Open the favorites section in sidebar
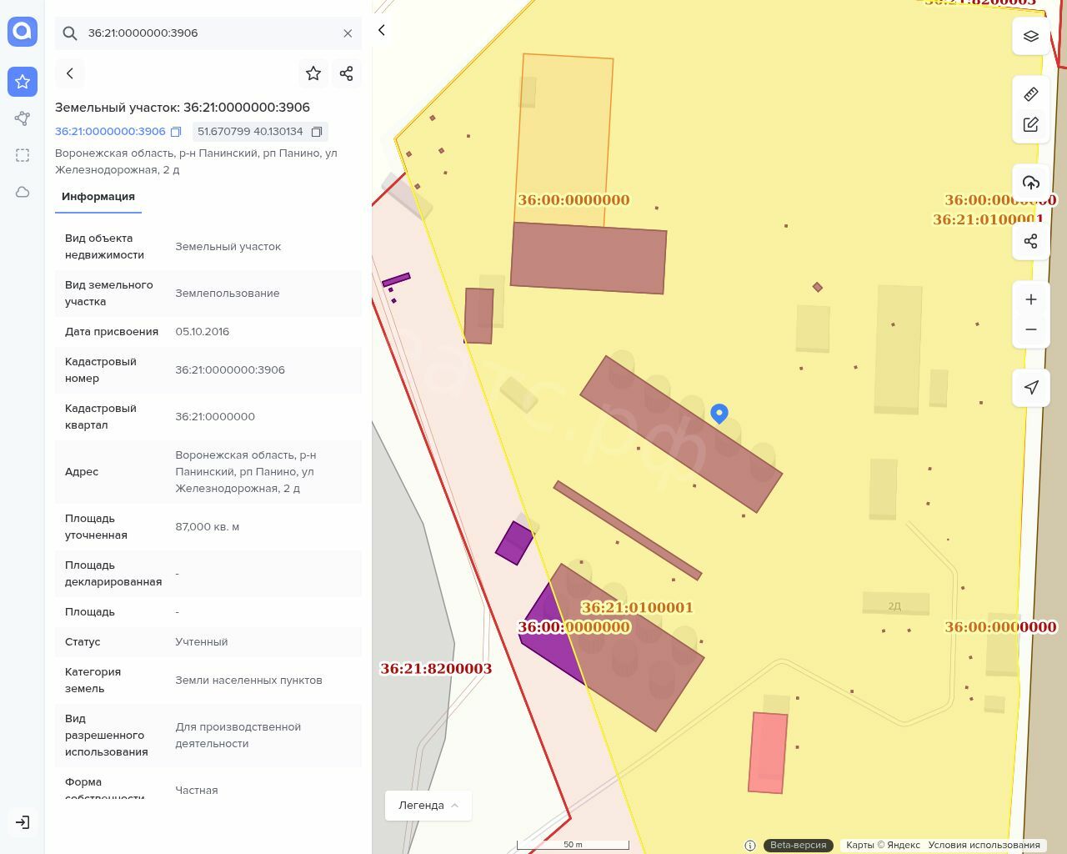 (23, 82)
